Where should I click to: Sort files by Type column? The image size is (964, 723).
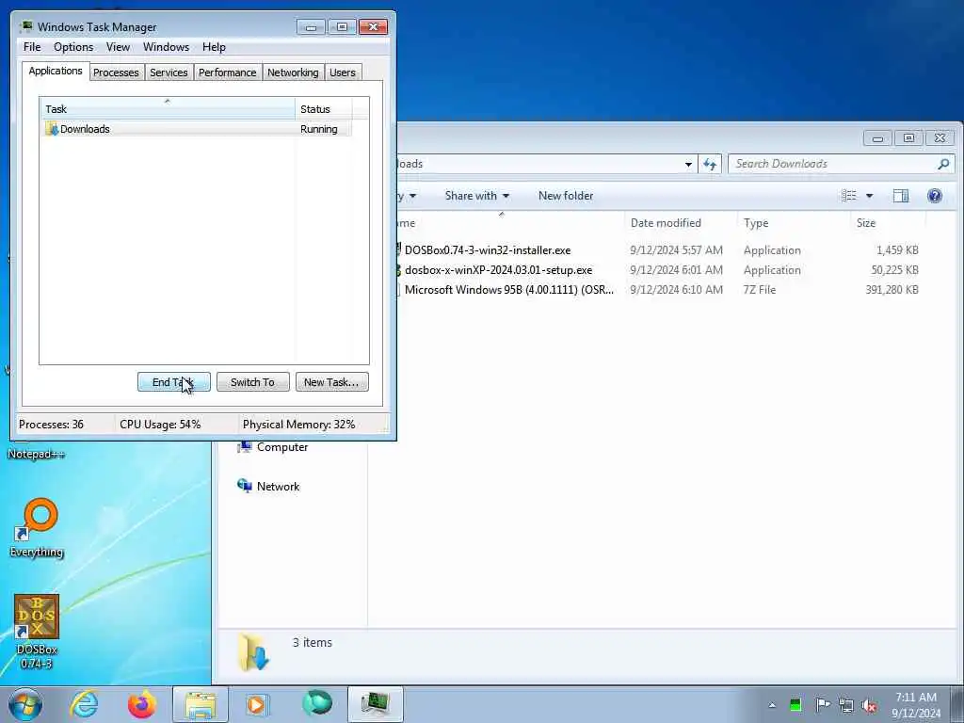(794, 223)
